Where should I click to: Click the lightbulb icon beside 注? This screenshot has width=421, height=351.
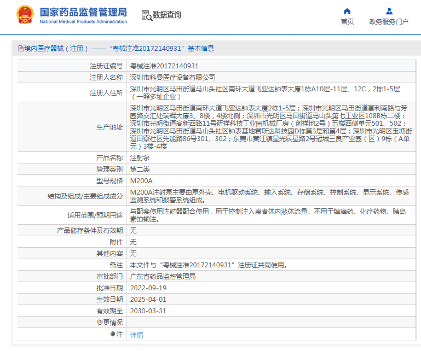(x=113, y=334)
